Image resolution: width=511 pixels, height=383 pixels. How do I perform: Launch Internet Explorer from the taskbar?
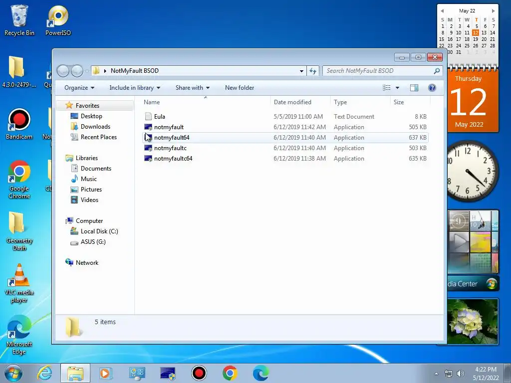[44, 373]
